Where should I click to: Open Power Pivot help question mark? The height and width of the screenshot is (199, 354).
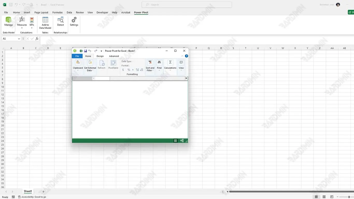186,56
